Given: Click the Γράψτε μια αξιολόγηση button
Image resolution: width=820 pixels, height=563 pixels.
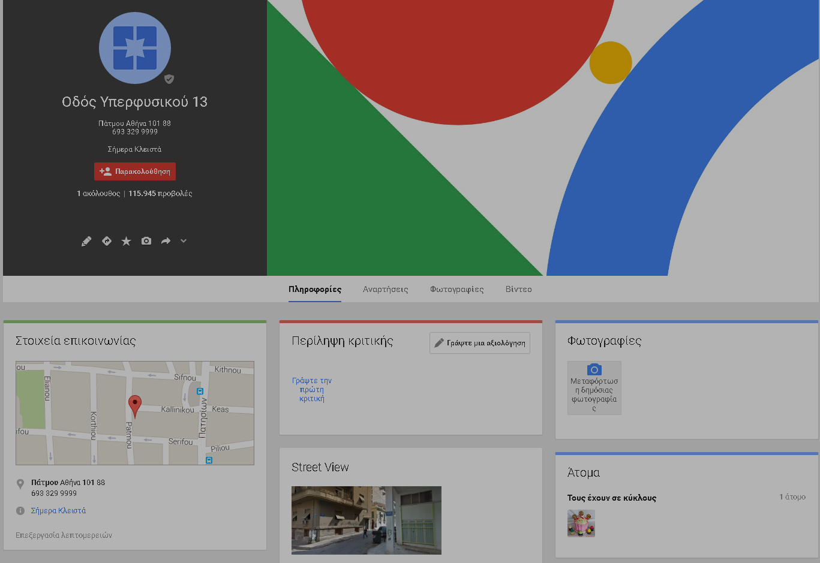Looking at the screenshot, I should click(480, 343).
